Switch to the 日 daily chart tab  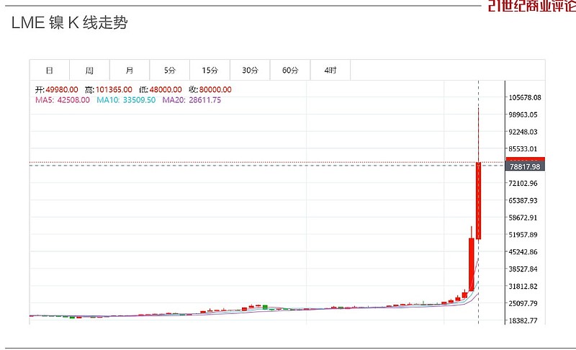click(x=50, y=70)
